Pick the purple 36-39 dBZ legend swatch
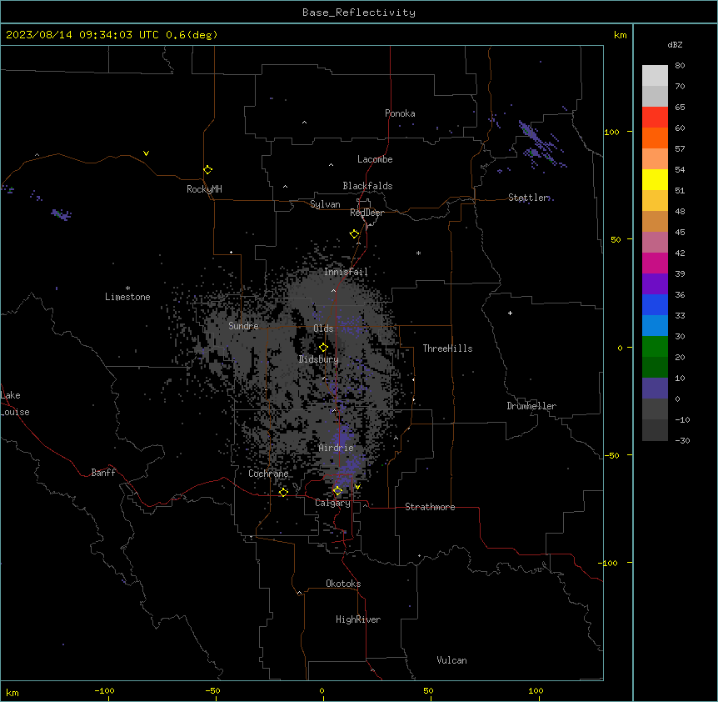 tap(655, 284)
